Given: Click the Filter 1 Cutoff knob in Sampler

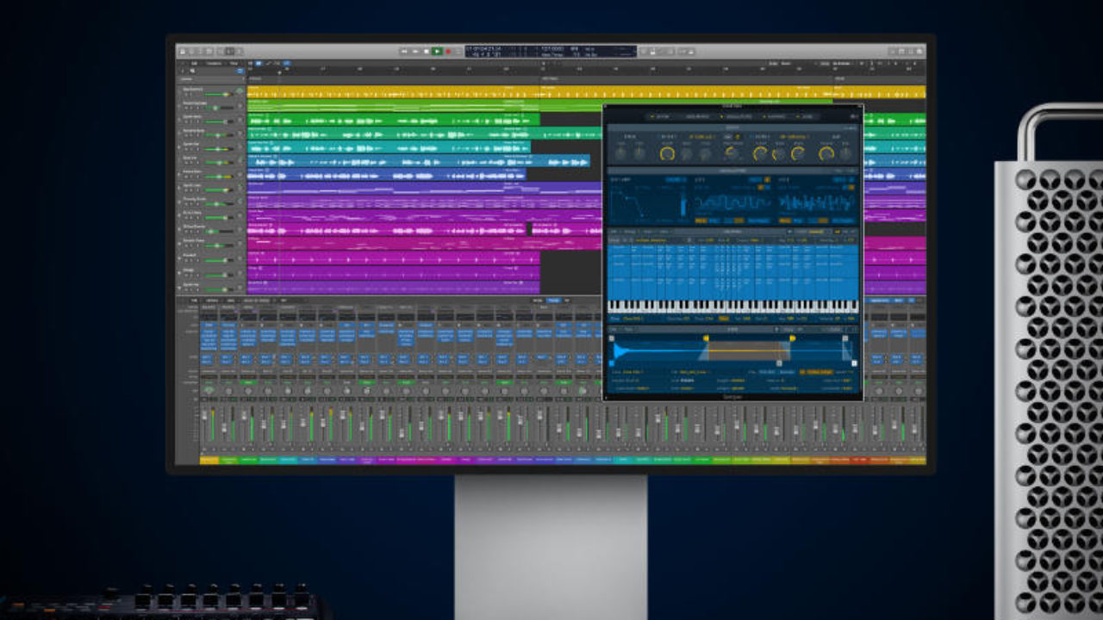Looking at the screenshot, I should click(x=667, y=153).
